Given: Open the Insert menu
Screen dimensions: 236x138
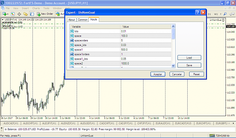Looking at the screenshot, I should coord(25,8).
